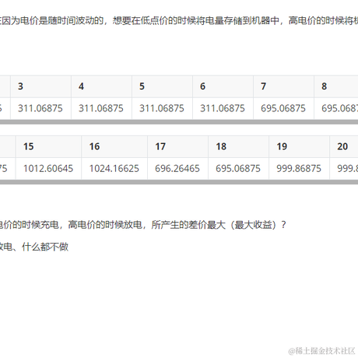Click the first table's horizontal scrollbar
The image size is (358, 358).
point(179,122)
